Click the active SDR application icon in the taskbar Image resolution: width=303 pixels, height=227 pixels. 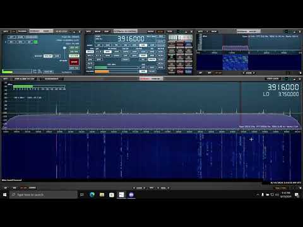point(121,195)
